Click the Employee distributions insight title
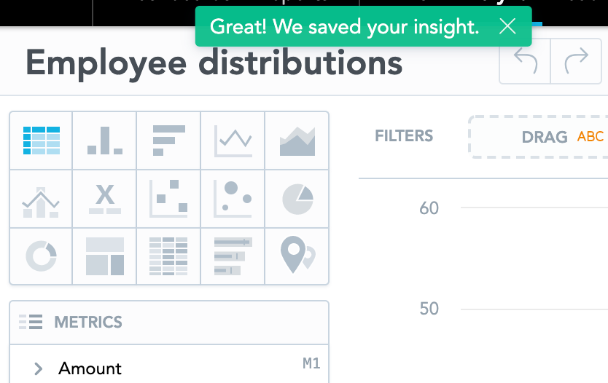The image size is (608, 383). 214,63
